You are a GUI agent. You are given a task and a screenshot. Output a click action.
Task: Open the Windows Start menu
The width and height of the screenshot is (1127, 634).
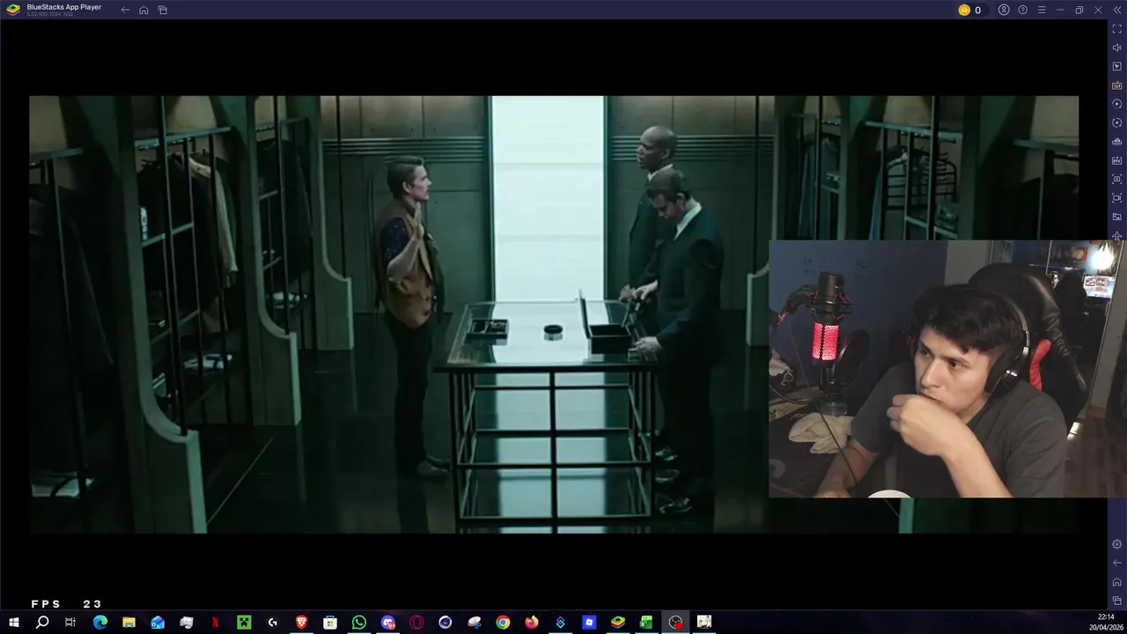pos(13,623)
